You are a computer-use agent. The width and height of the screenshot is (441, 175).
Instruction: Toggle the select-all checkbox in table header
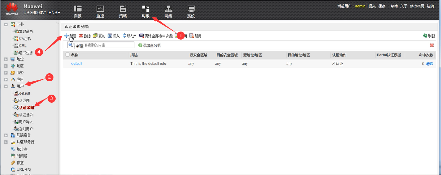[67, 55]
